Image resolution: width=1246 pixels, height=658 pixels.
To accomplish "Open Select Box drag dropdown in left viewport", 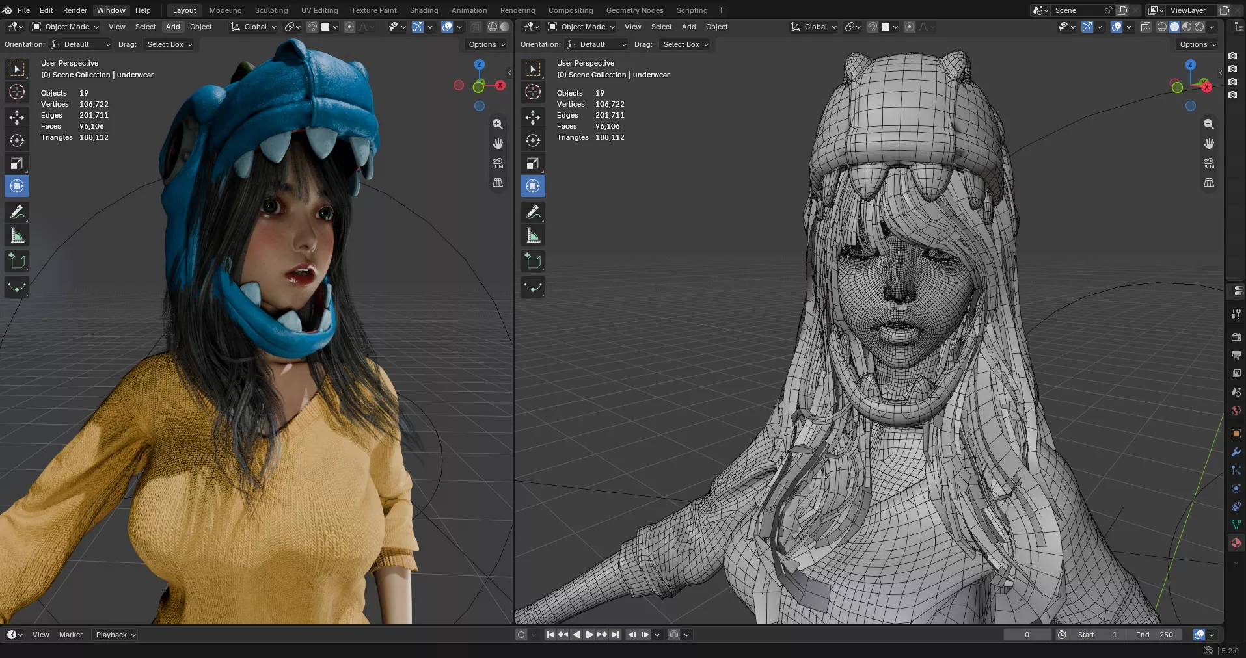I will click(x=169, y=44).
